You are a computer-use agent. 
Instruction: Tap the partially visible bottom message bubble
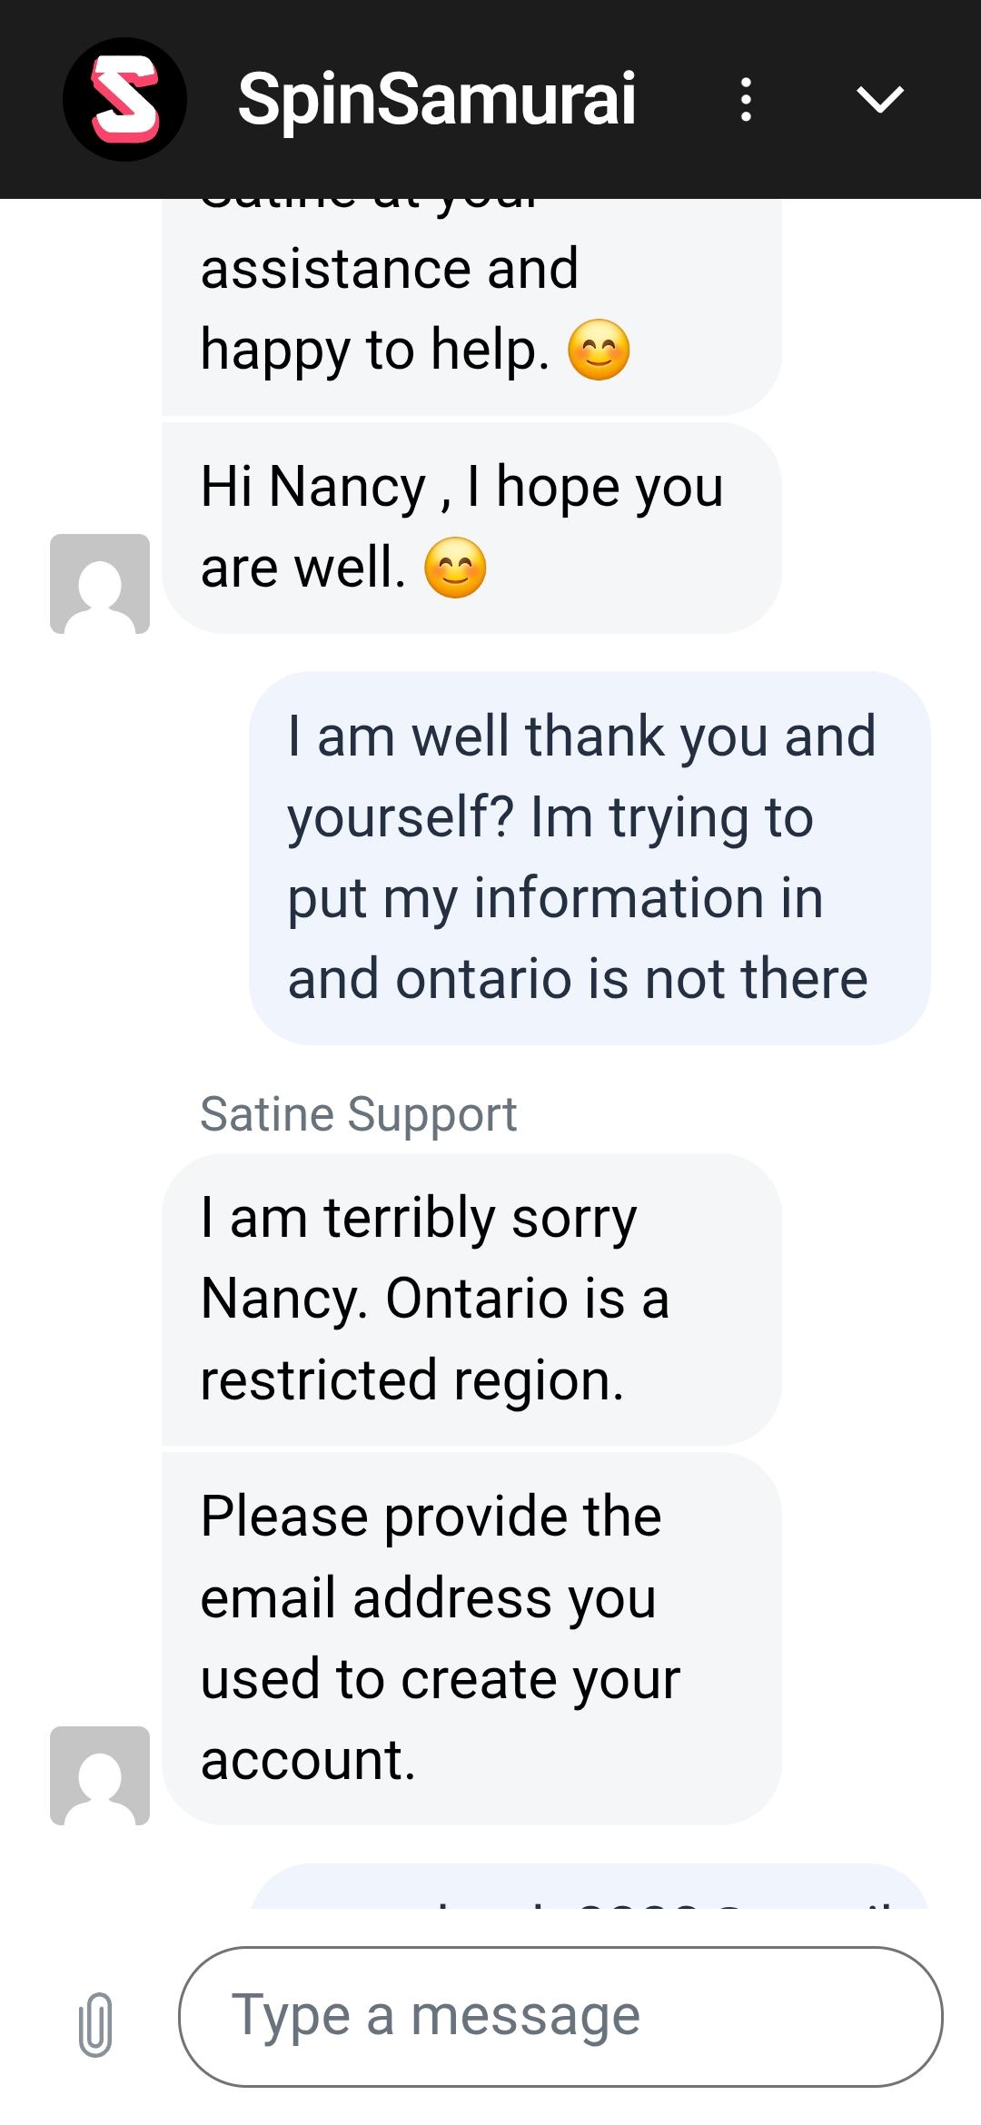click(x=589, y=1889)
